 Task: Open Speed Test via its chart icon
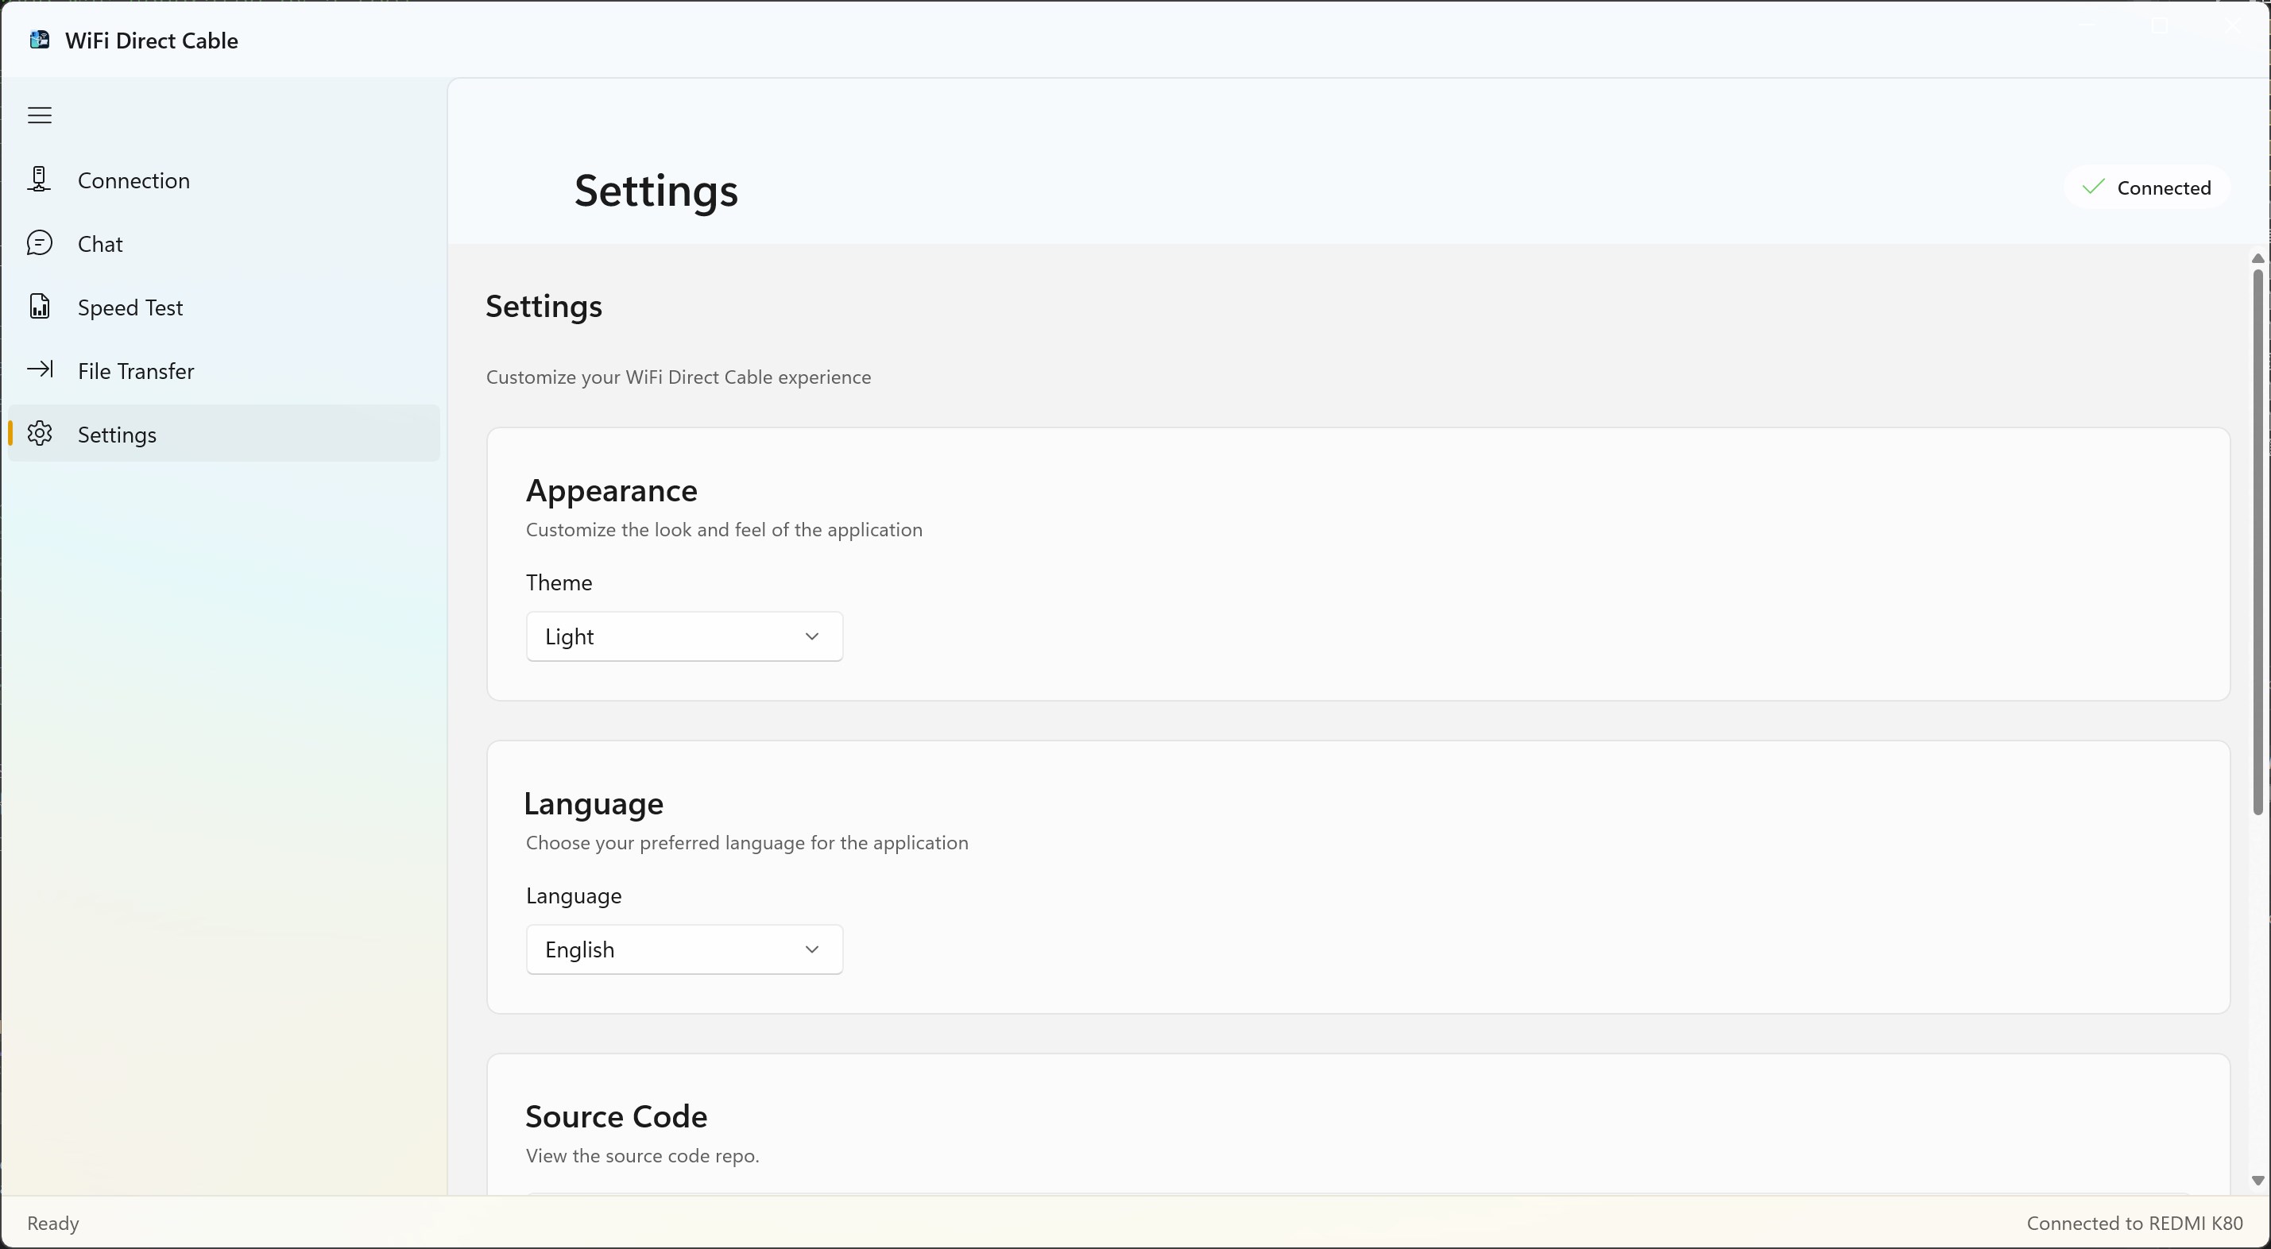pyautogui.click(x=40, y=307)
